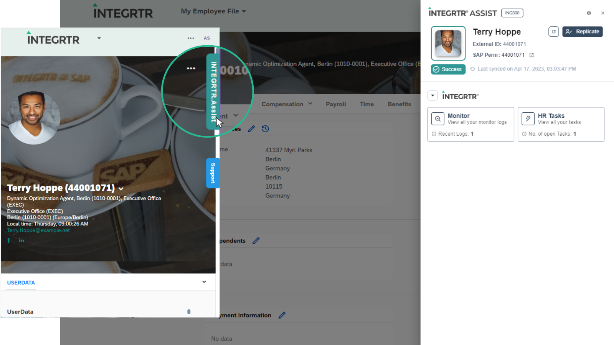The image size is (614, 345).
Task: Close the INTEGRTR Assist panel
Action: tap(603, 13)
